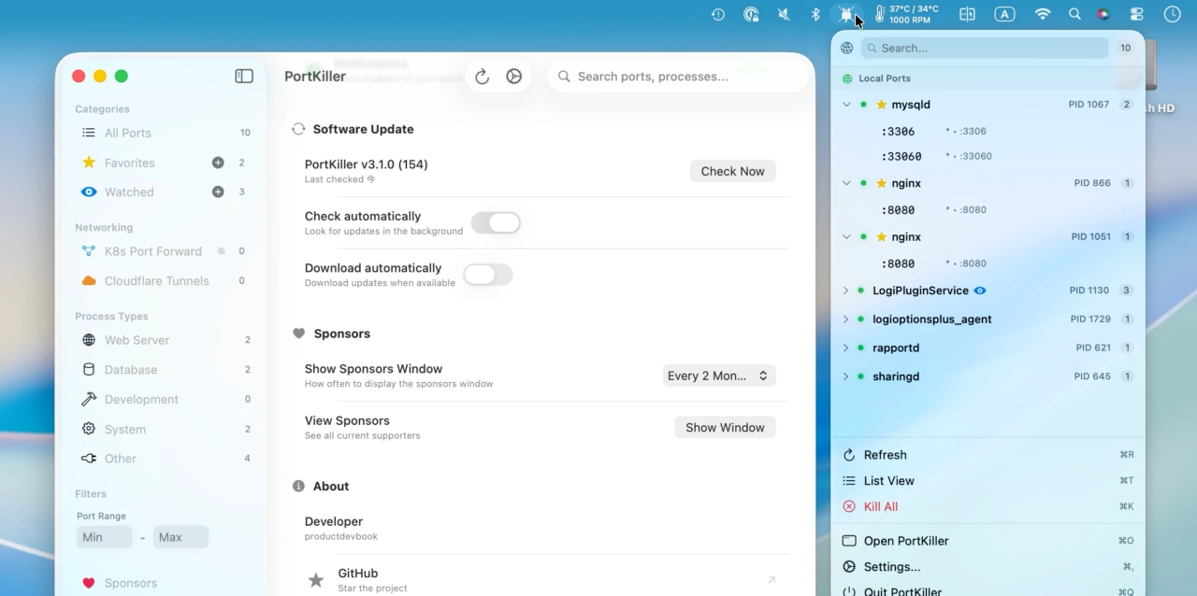Image resolution: width=1197 pixels, height=596 pixels.
Task: Select K8s Port Forward in Networking
Action: pyautogui.click(x=154, y=251)
